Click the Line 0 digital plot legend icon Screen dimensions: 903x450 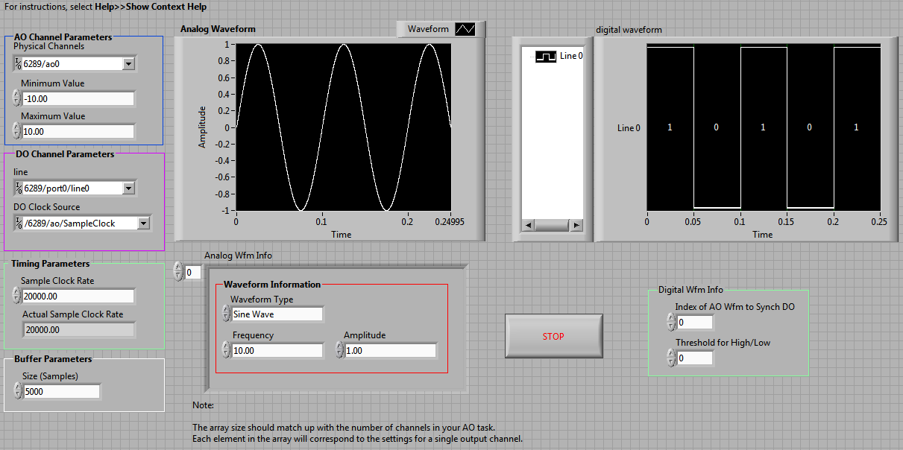pyautogui.click(x=547, y=56)
